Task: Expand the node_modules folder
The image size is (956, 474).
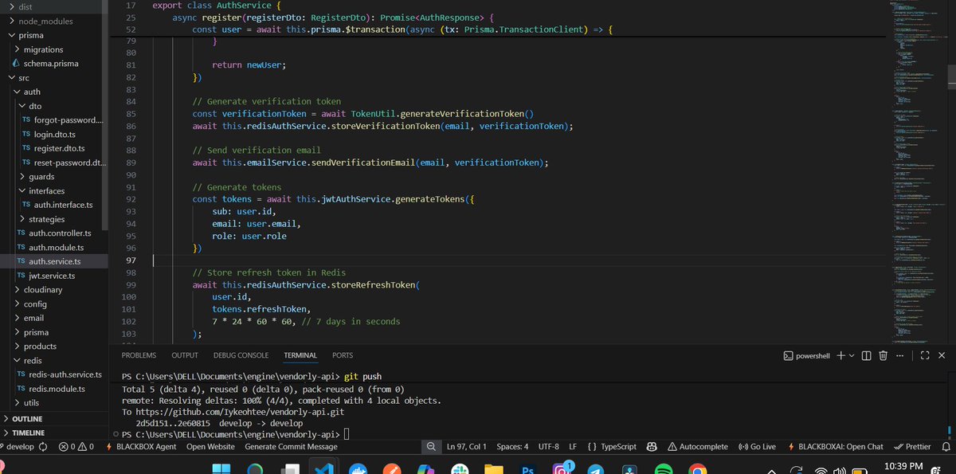Action: coord(54,21)
